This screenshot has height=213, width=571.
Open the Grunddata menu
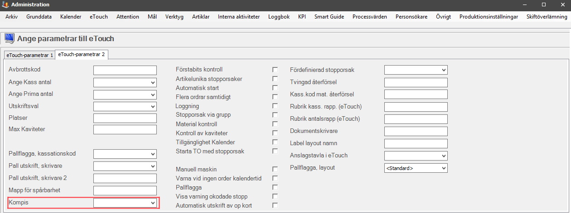pyautogui.click(x=39, y=17)
